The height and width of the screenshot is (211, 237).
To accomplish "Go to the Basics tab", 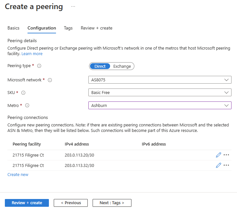I will (x=13, y=28).
